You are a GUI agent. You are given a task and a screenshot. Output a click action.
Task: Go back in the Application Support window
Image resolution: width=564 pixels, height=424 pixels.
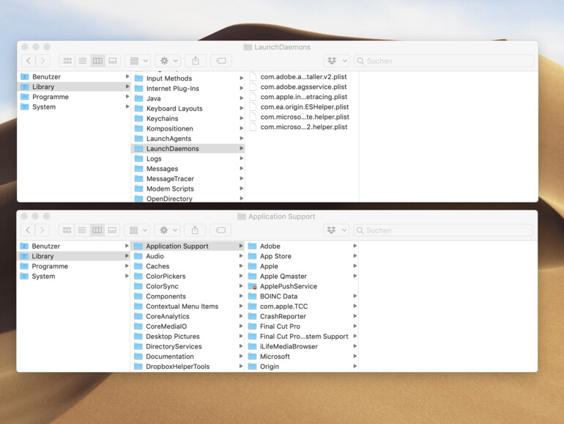(x=29, y=230)
